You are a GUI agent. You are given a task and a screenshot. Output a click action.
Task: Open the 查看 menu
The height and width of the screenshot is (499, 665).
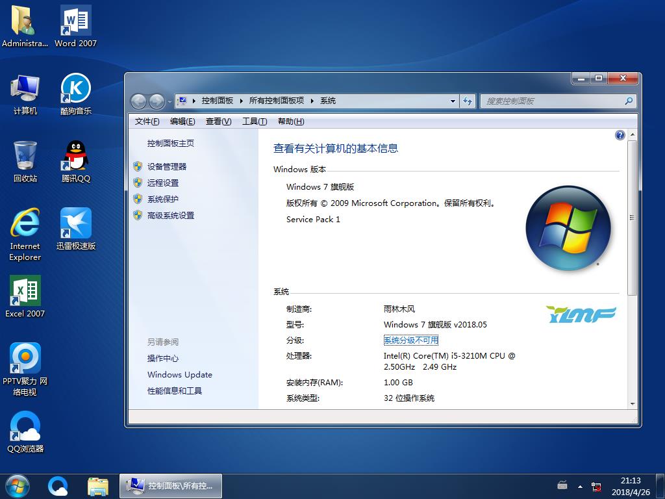pos(219,122)
